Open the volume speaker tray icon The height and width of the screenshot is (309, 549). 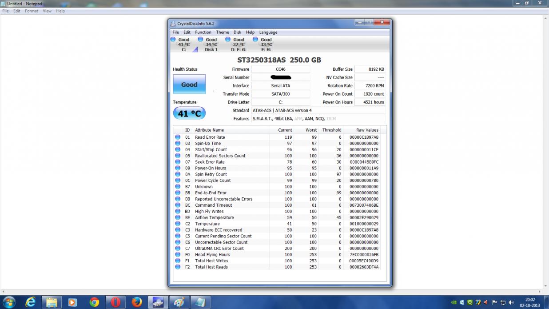pyautogui.click(x=511, y=303)
